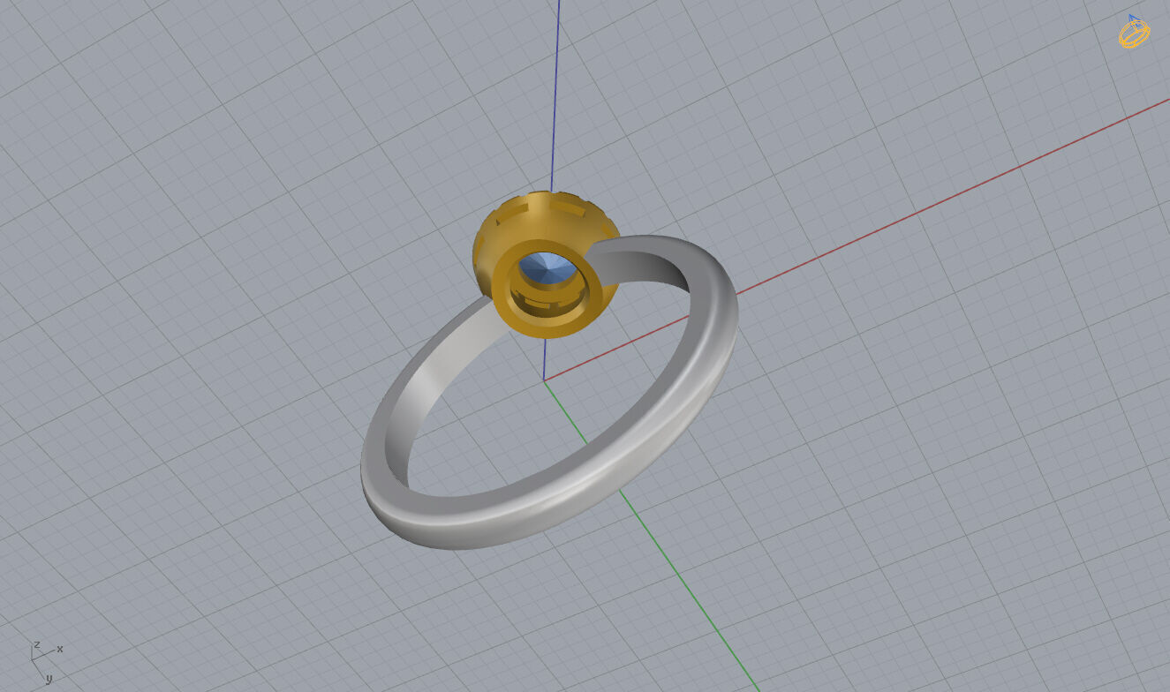Click the XYZ axis indicator

click(x=46, y=662)
